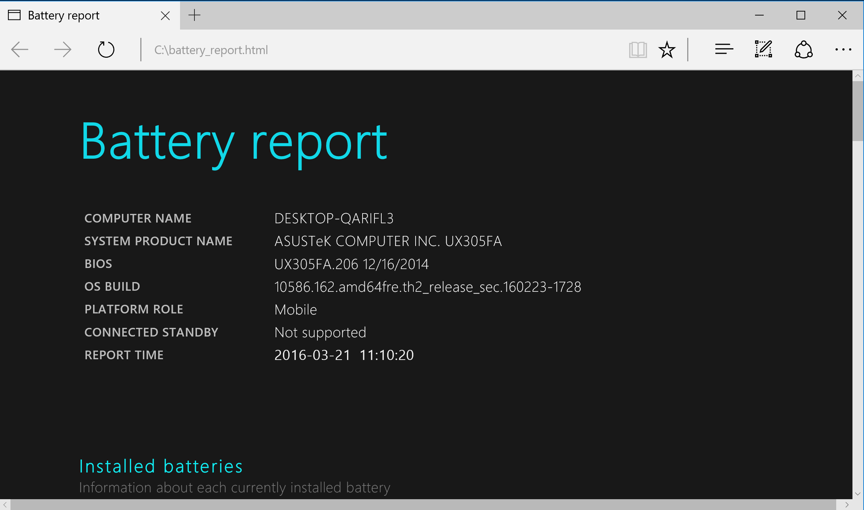This screenshot has height=510, width=864.
Task: Click the bookmark/favorites star icon
Action: coord(666,50)
